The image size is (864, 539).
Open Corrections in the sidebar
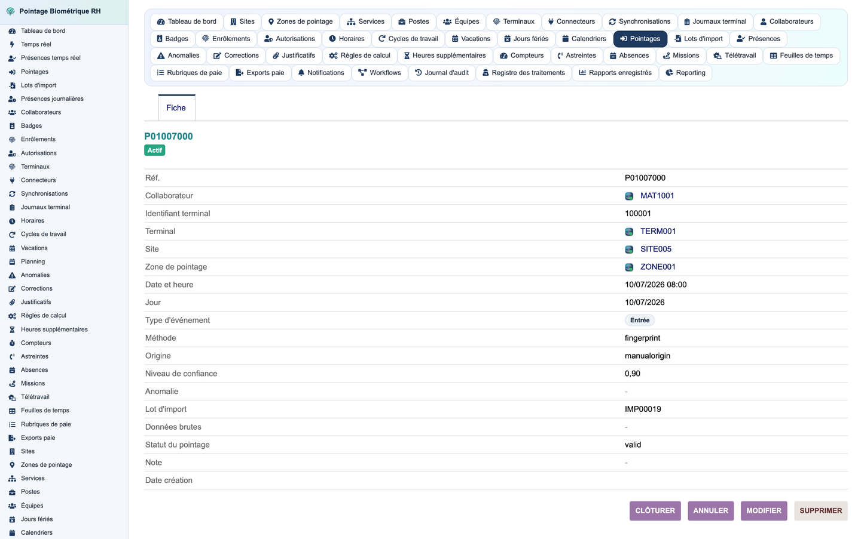pyautogui.click(x=36, y=289)
